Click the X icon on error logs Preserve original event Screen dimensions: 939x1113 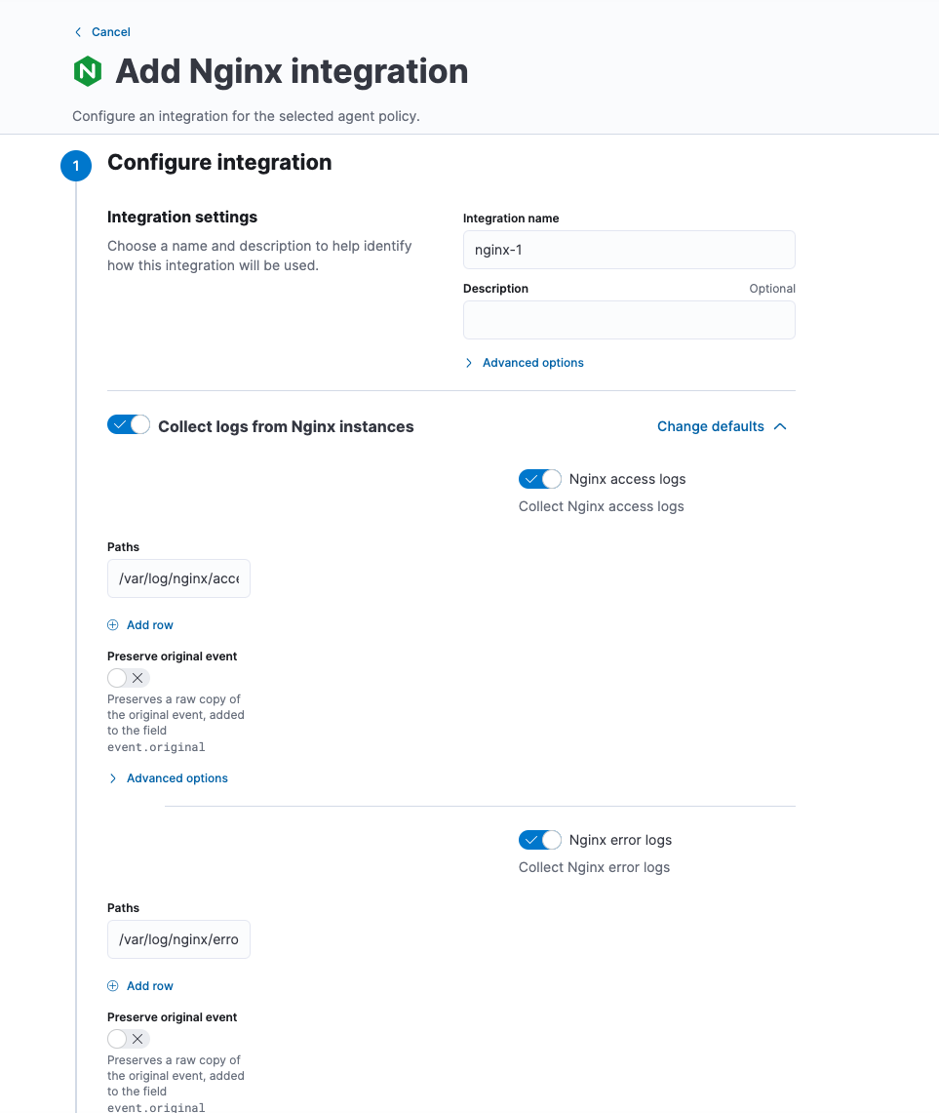[x=137, y=1038]
